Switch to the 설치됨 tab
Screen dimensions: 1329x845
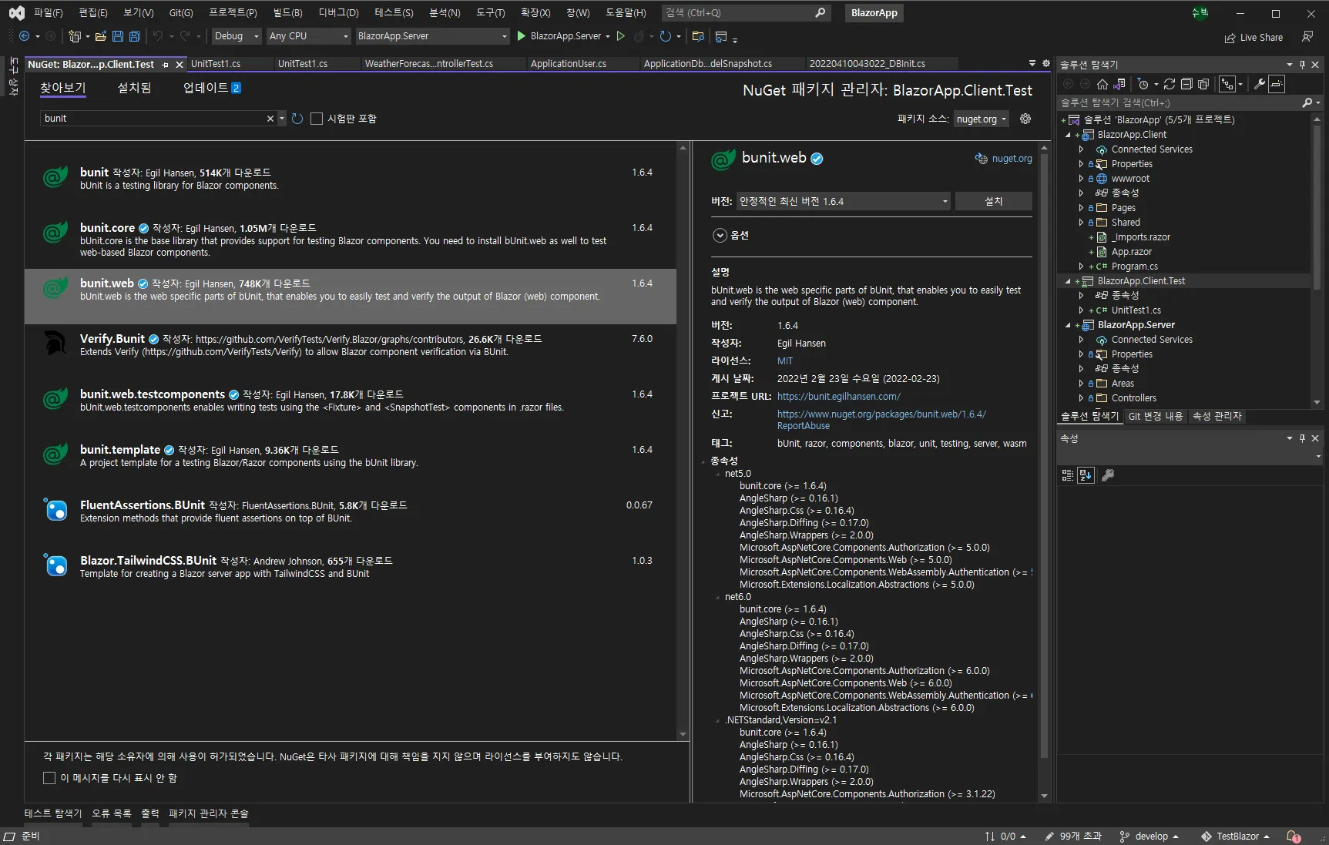[x=134, y=89]
